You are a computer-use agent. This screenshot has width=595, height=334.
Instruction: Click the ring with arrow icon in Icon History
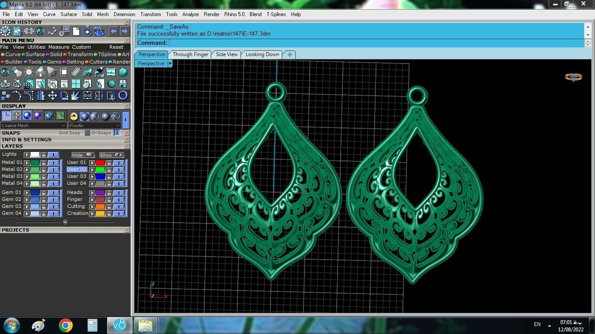(88, 31)
